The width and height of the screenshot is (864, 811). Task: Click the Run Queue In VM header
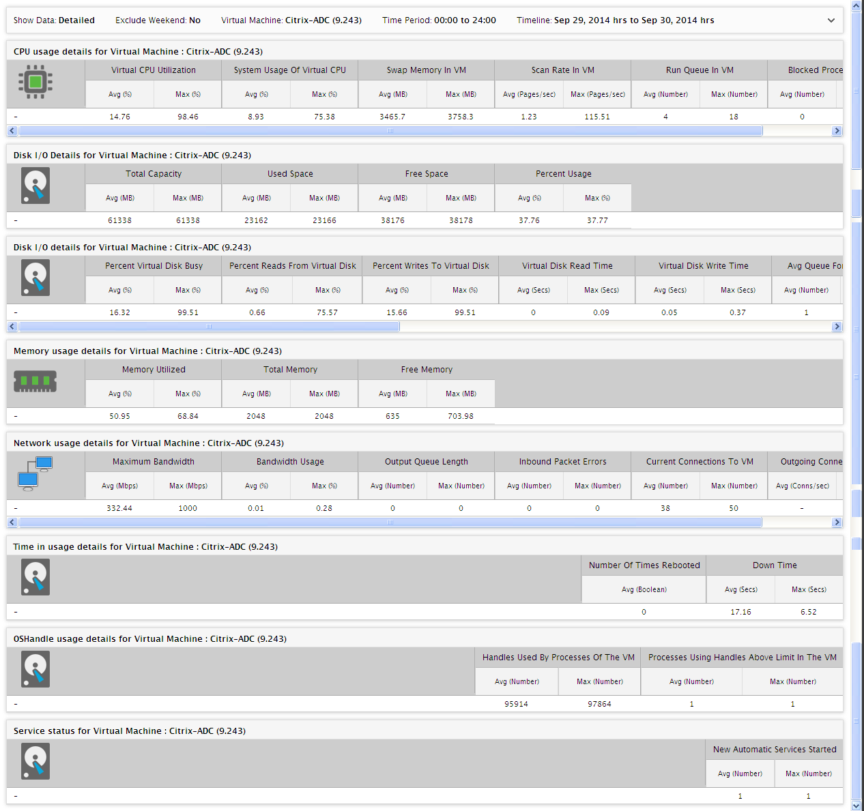click(x=700, y=70)
